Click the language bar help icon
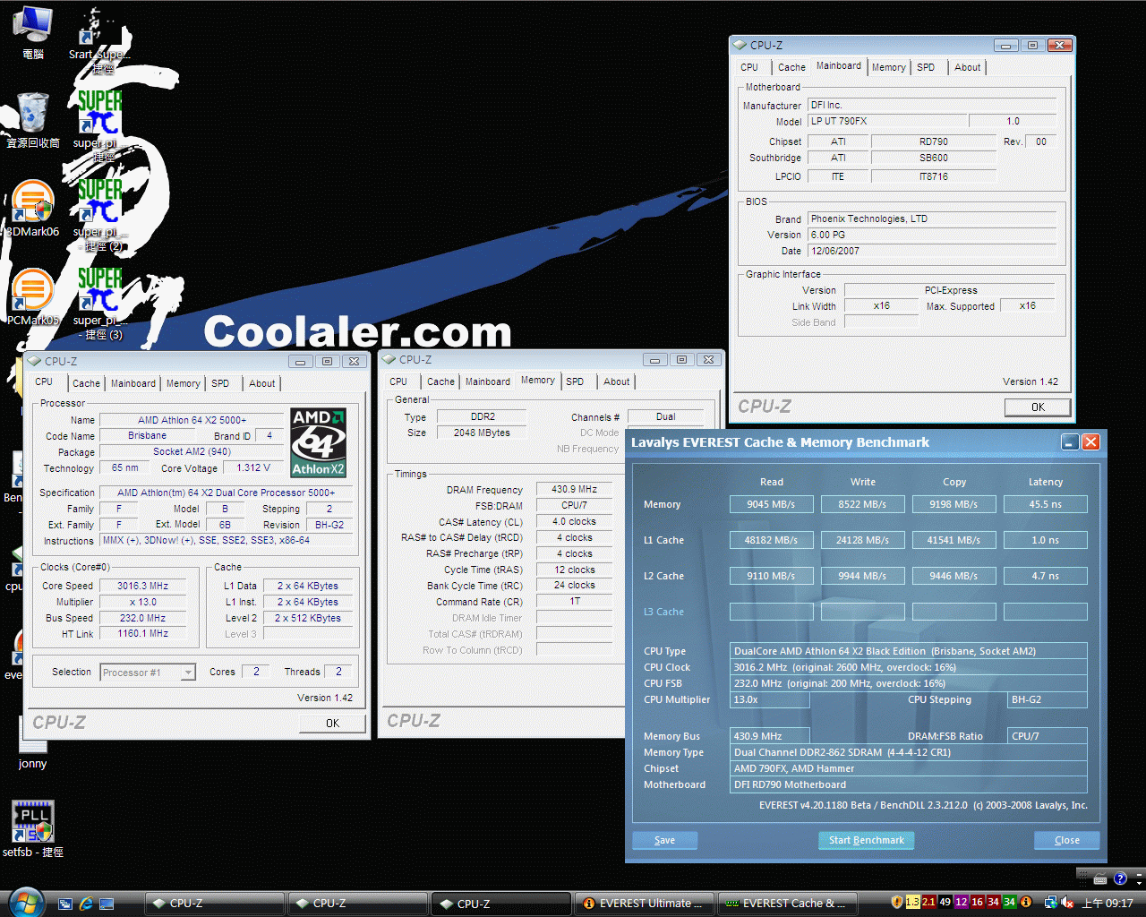 (1120, 878)
